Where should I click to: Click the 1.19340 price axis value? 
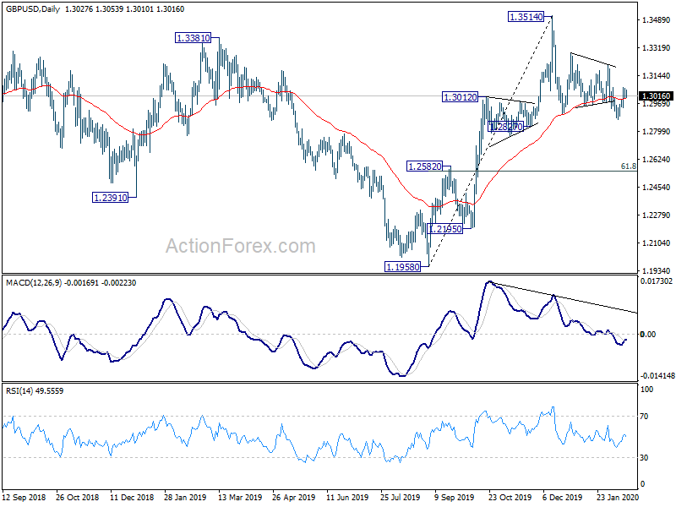click(657, 270)
